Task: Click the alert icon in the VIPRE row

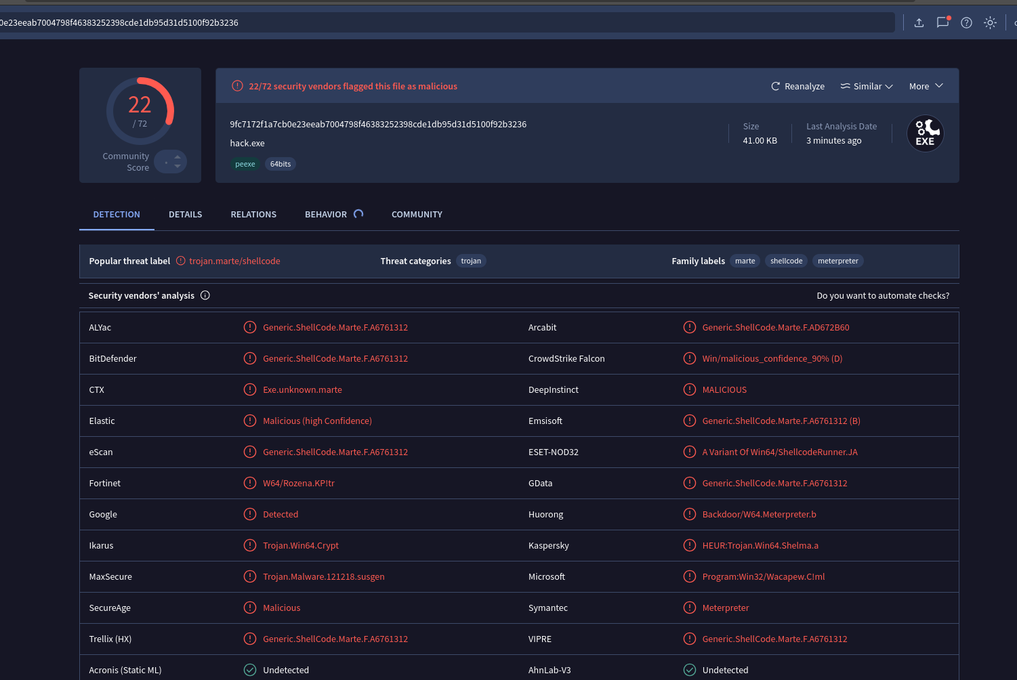Action: pos(690,639)
